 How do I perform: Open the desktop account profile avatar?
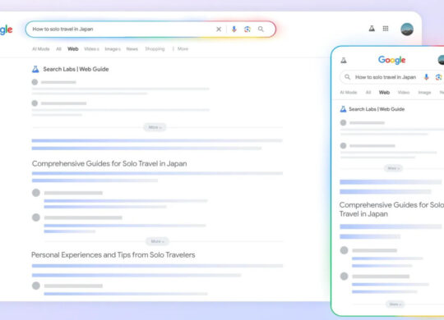tap(407, 29)
